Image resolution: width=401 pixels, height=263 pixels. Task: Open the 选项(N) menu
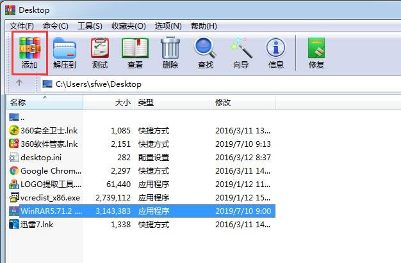click(168, 26)
